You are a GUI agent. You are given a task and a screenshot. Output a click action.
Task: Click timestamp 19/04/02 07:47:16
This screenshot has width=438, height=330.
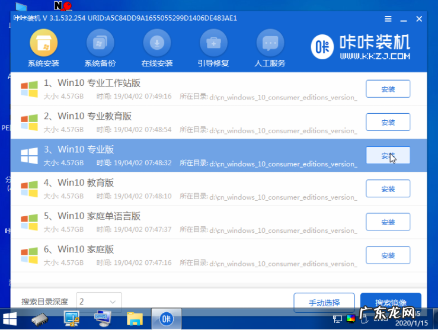pyautogui.click(x=142, y=262)
